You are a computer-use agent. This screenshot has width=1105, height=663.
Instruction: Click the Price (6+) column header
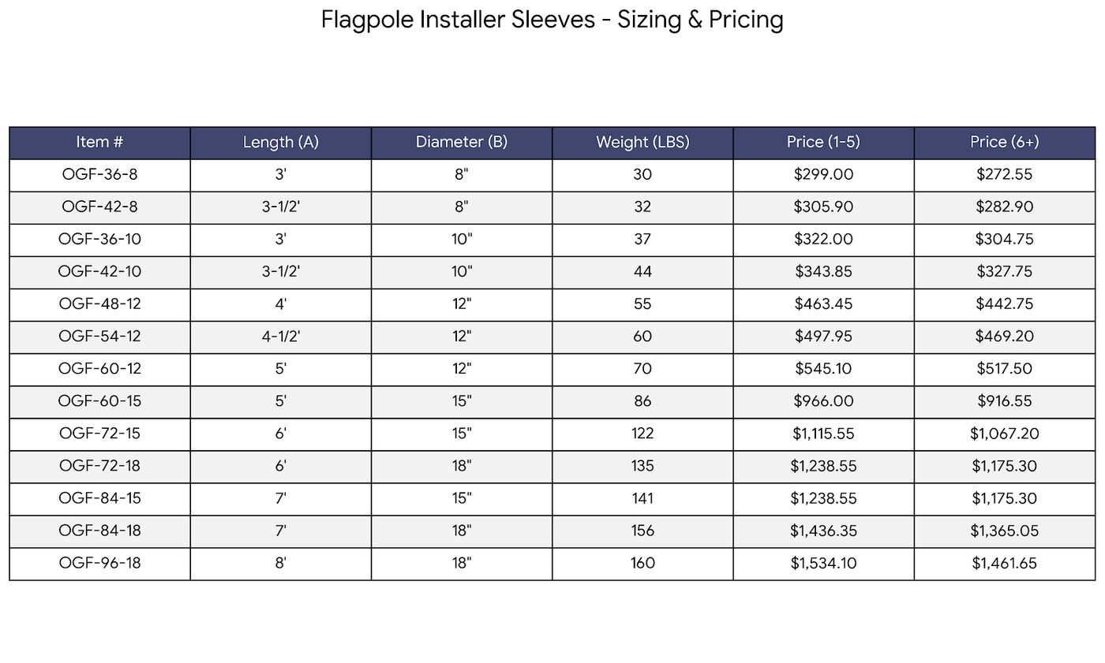pyautogui.click(x=1004, y=143)
